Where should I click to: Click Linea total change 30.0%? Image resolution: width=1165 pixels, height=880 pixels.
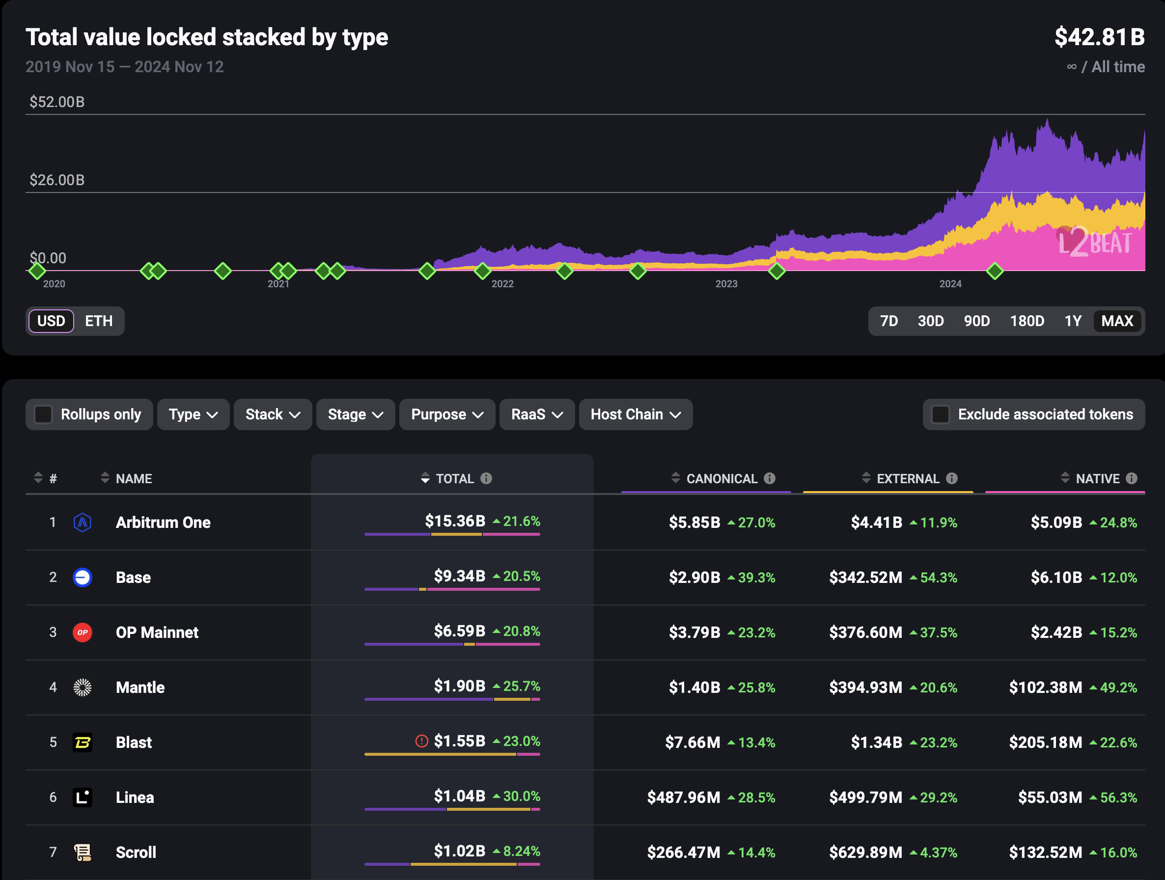516,796
